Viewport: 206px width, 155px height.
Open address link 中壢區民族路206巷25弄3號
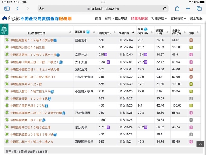coord(32,135)
